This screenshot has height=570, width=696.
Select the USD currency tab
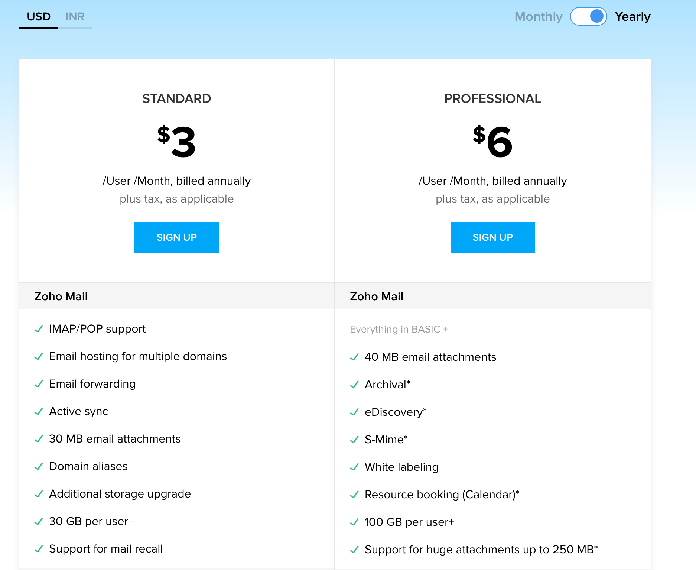click(39, 17)
